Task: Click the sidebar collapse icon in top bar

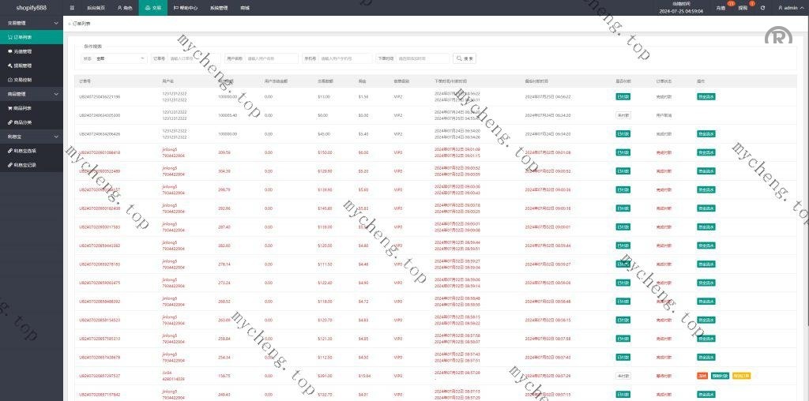Action: (72, 7)
